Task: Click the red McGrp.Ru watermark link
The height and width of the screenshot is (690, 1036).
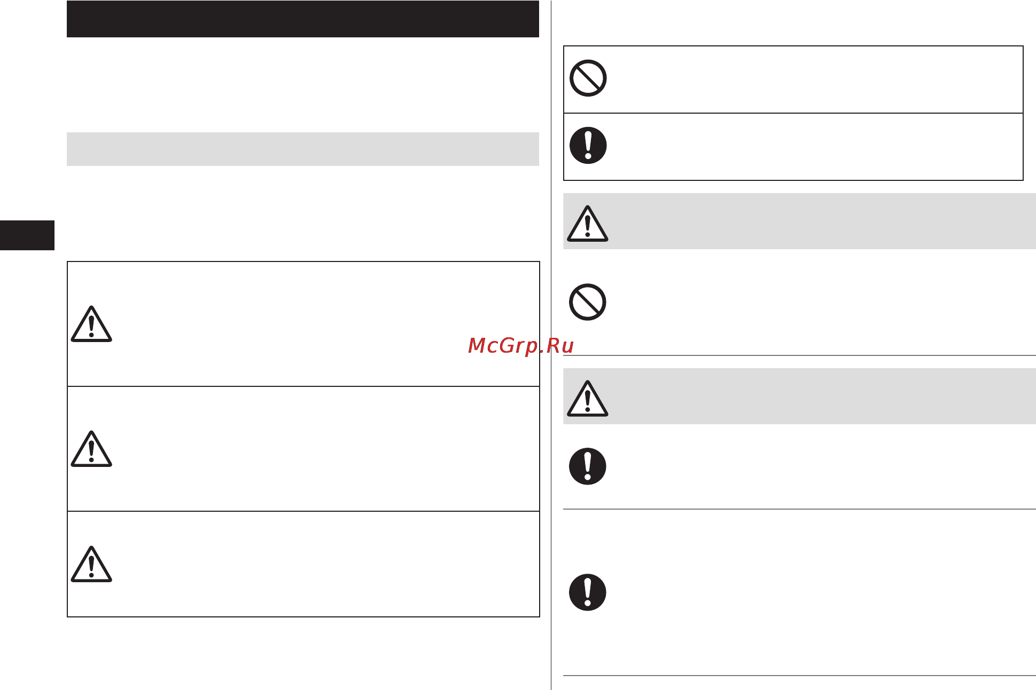Action: (x=520, y=346)
